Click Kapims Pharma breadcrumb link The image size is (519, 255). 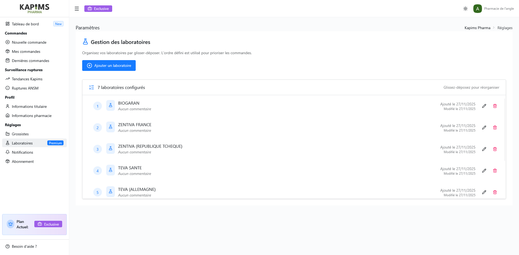pyautogui.click(x=477, y=28)
